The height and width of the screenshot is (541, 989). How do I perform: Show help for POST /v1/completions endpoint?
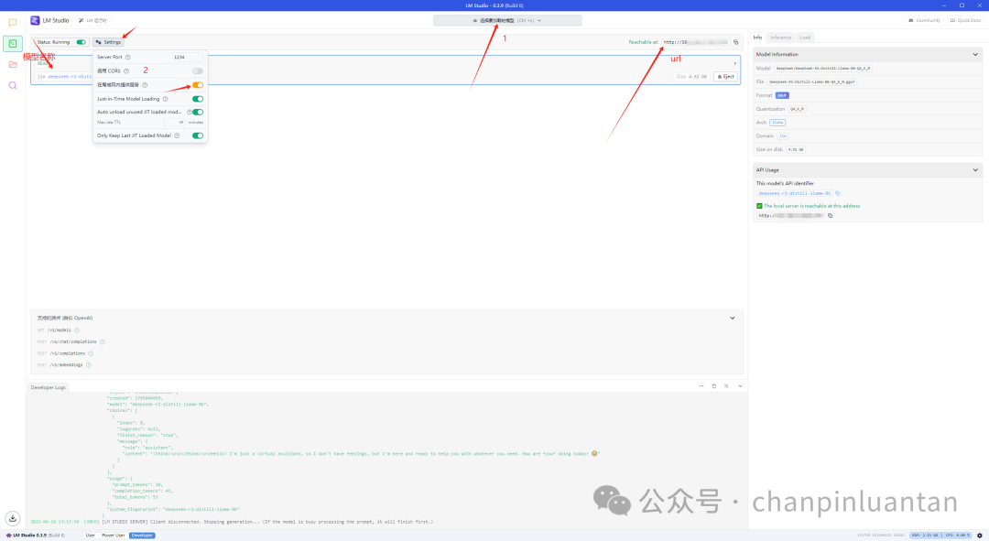click(91, 353)
